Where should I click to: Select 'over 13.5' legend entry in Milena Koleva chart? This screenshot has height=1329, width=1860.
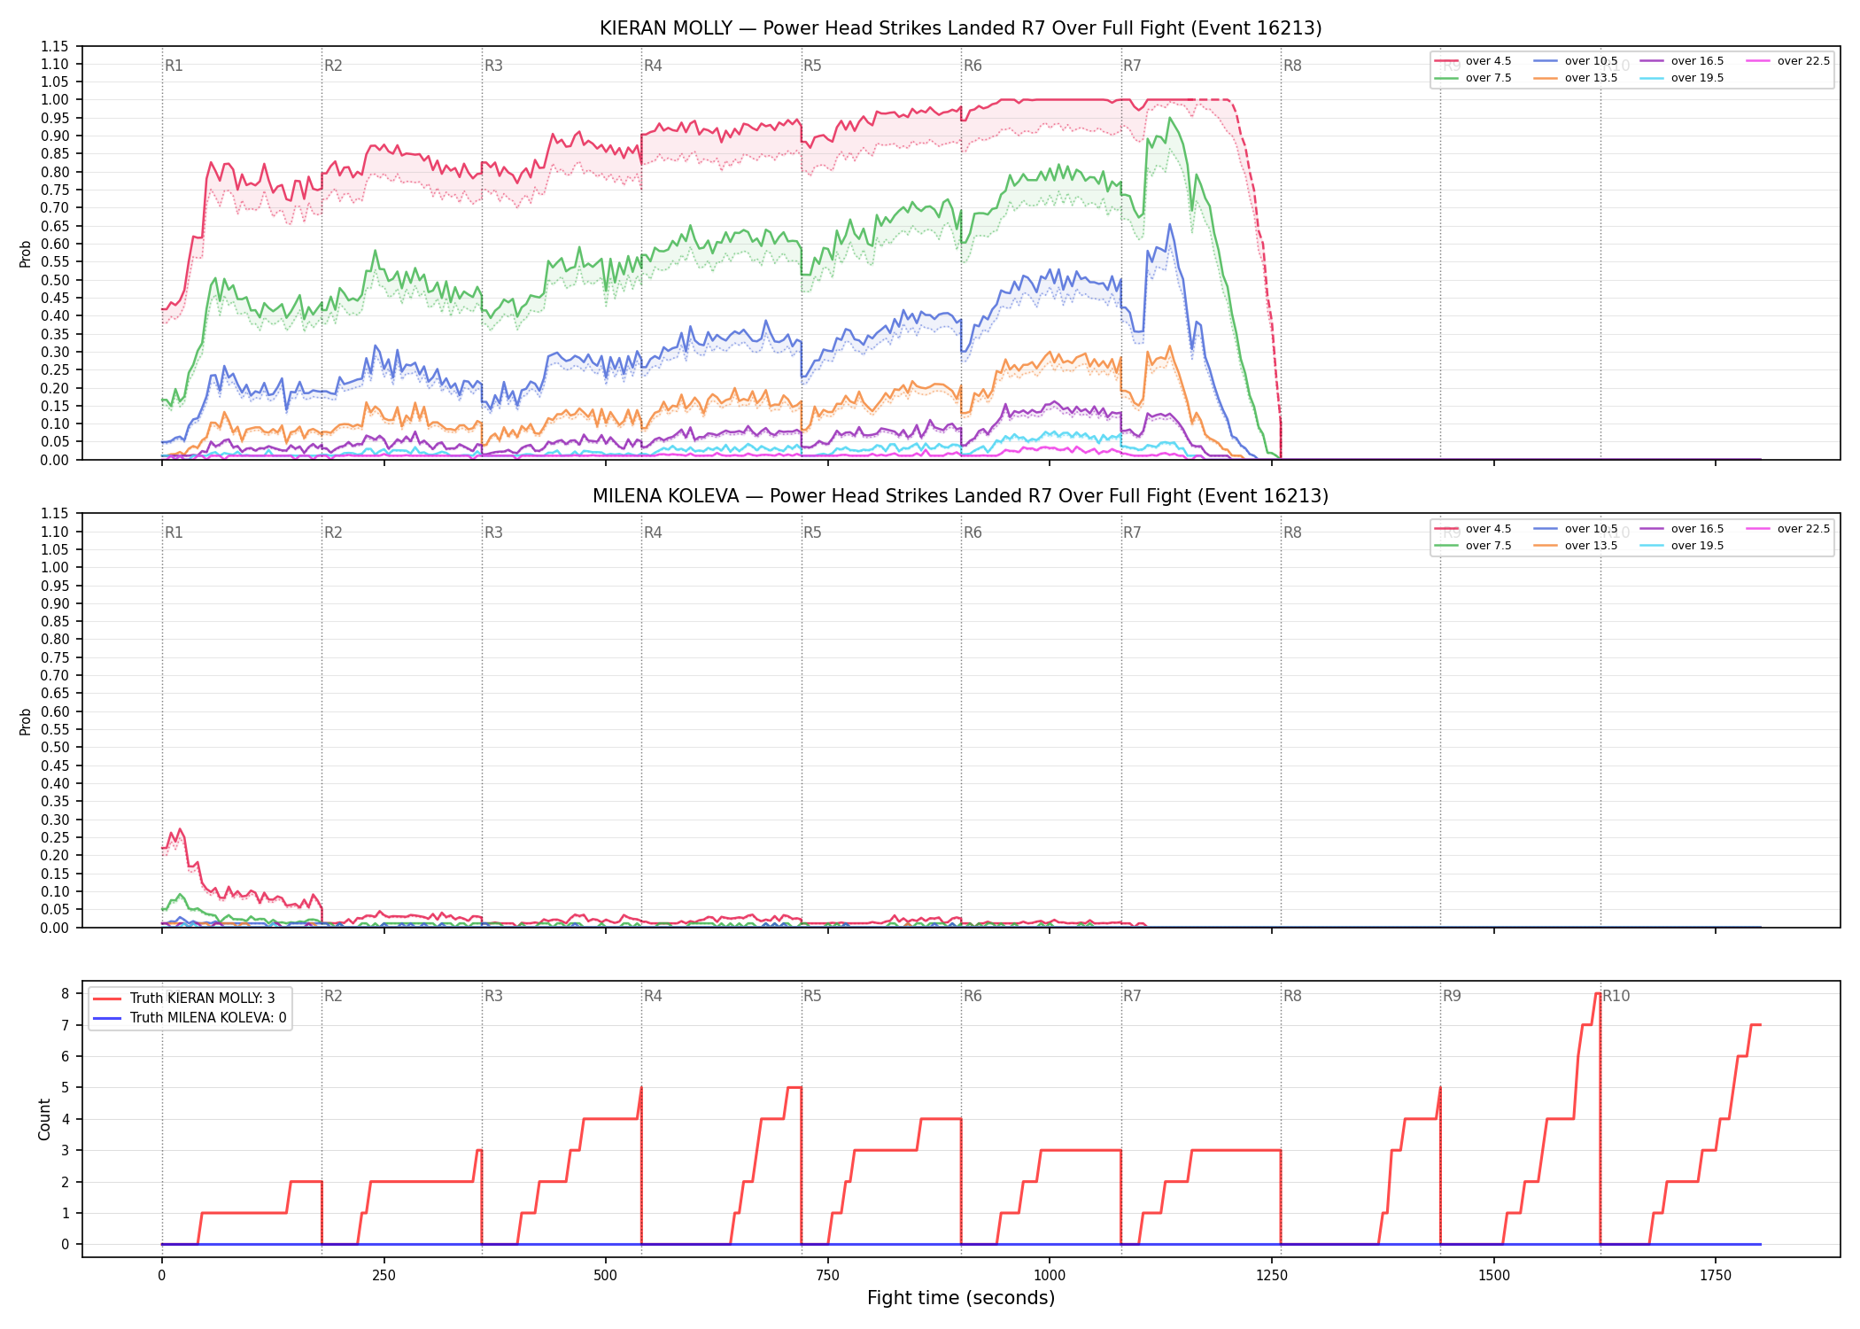pyautogui.click(x=1575, y=546)
